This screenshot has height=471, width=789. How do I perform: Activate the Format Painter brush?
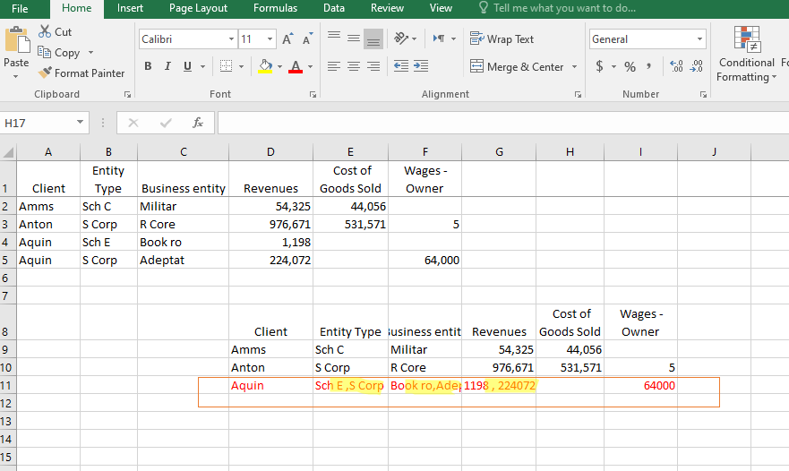[46, 73]
